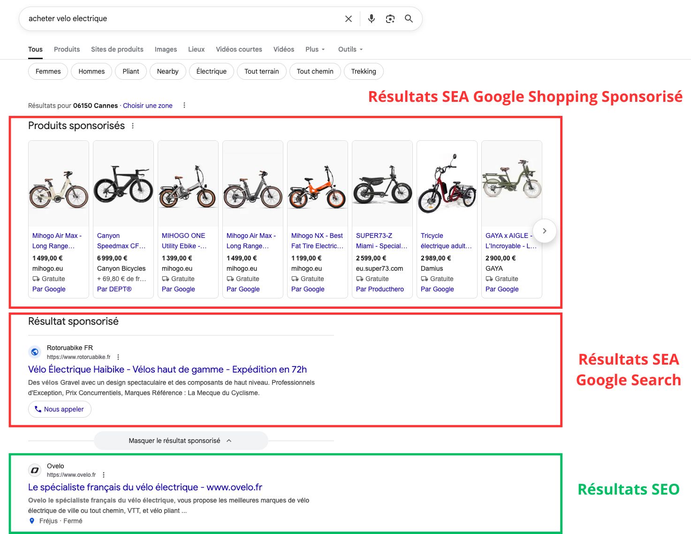Switch to the Produits tab
The image size is (691, 534).
67,49
